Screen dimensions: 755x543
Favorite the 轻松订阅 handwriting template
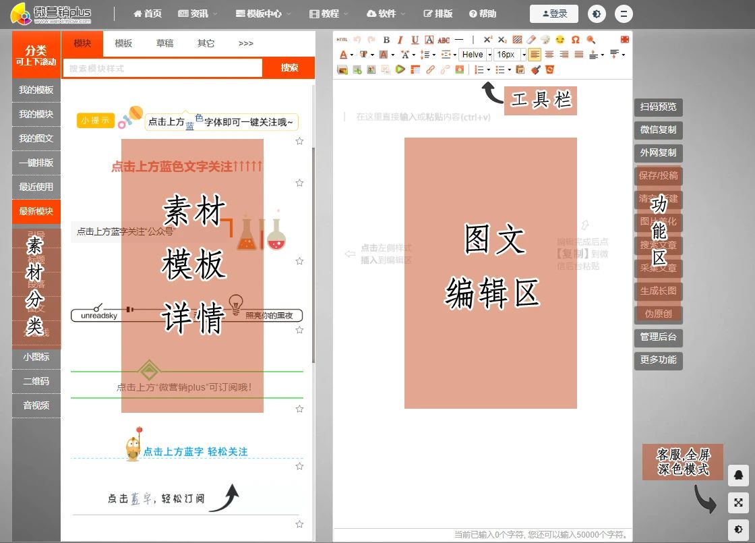(x=299, y=524)
